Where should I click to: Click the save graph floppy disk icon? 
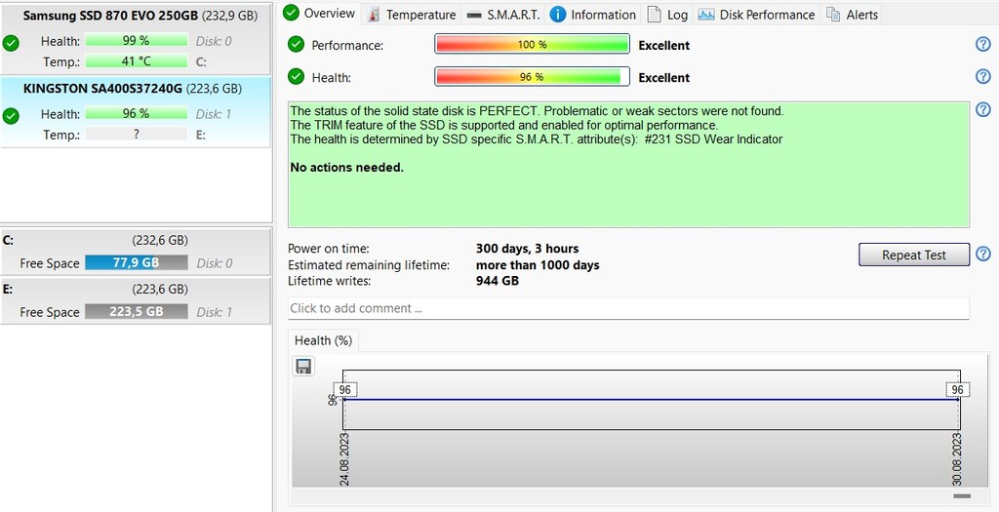tap(303, 366)
